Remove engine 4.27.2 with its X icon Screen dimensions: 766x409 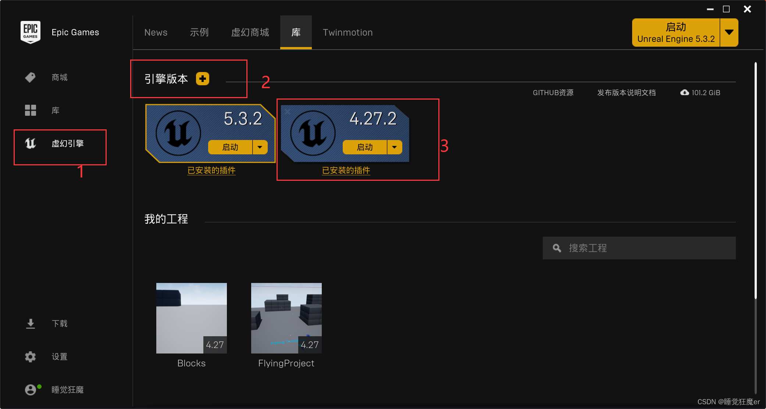[288, 111]
